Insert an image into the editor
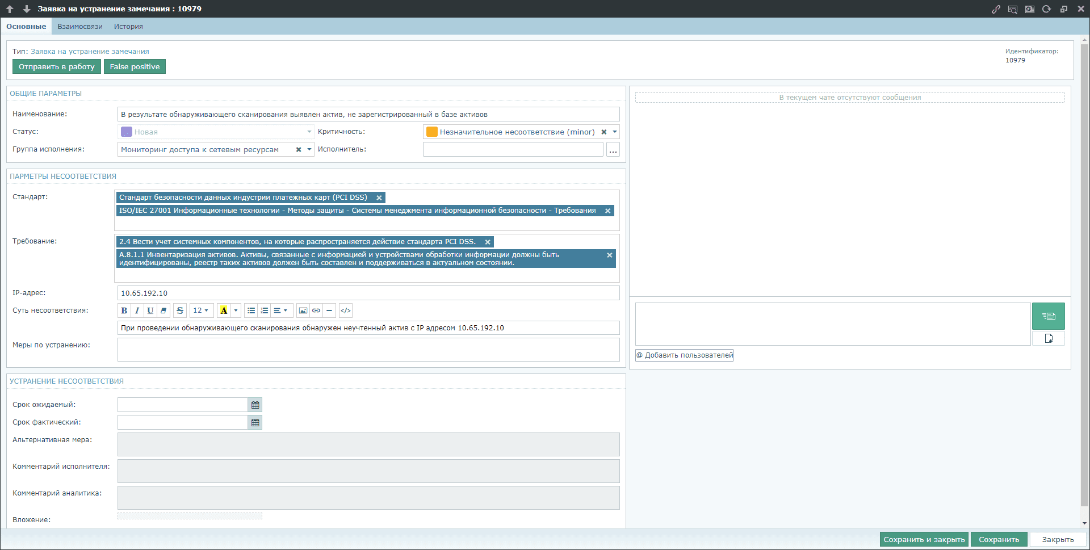Viewport: 1090px width, 550px height. click(x=303, y=310)
